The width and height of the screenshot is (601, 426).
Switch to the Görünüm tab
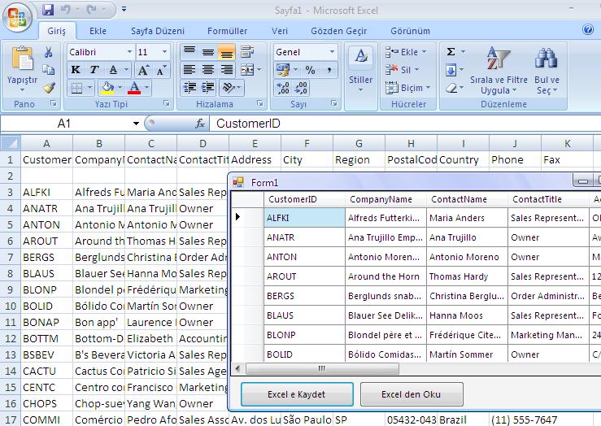(410, 31)
